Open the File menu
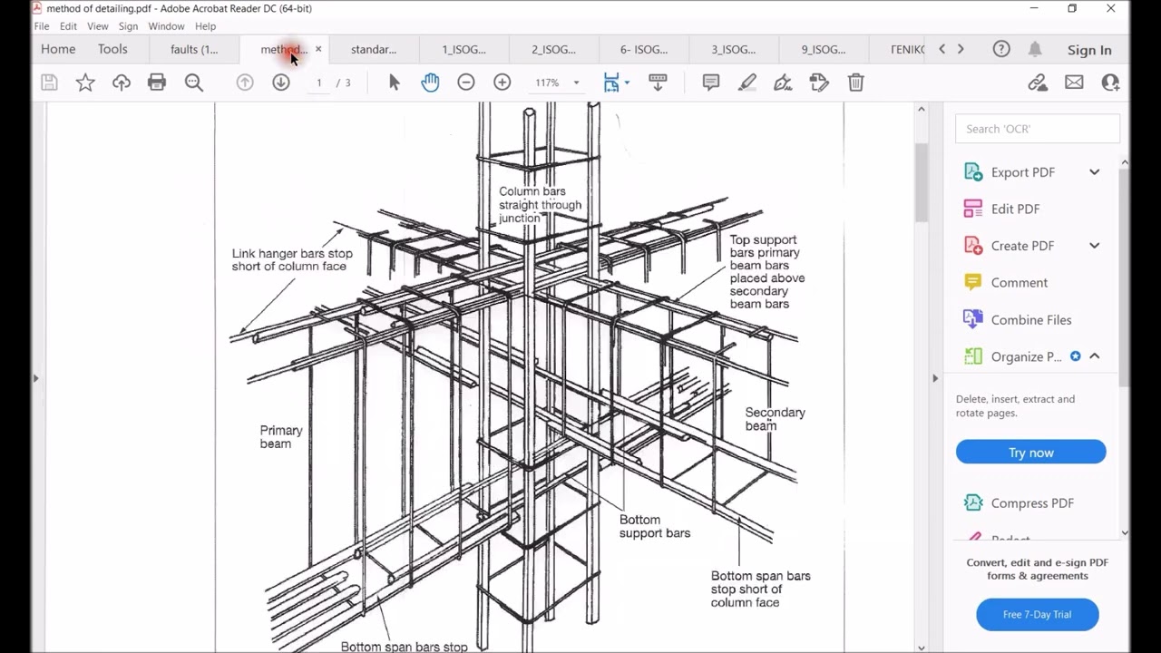This screenshot has width=1161, height=653. (x=42, y=26)
